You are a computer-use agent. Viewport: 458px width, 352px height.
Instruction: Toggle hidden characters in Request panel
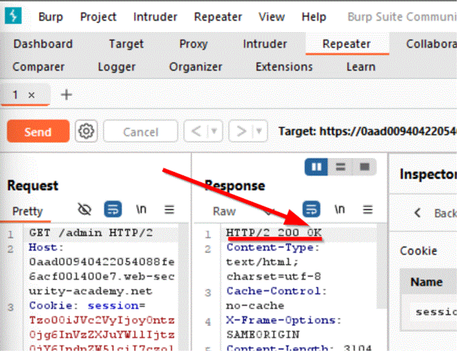pyautogui.click(x=85, y=210)
